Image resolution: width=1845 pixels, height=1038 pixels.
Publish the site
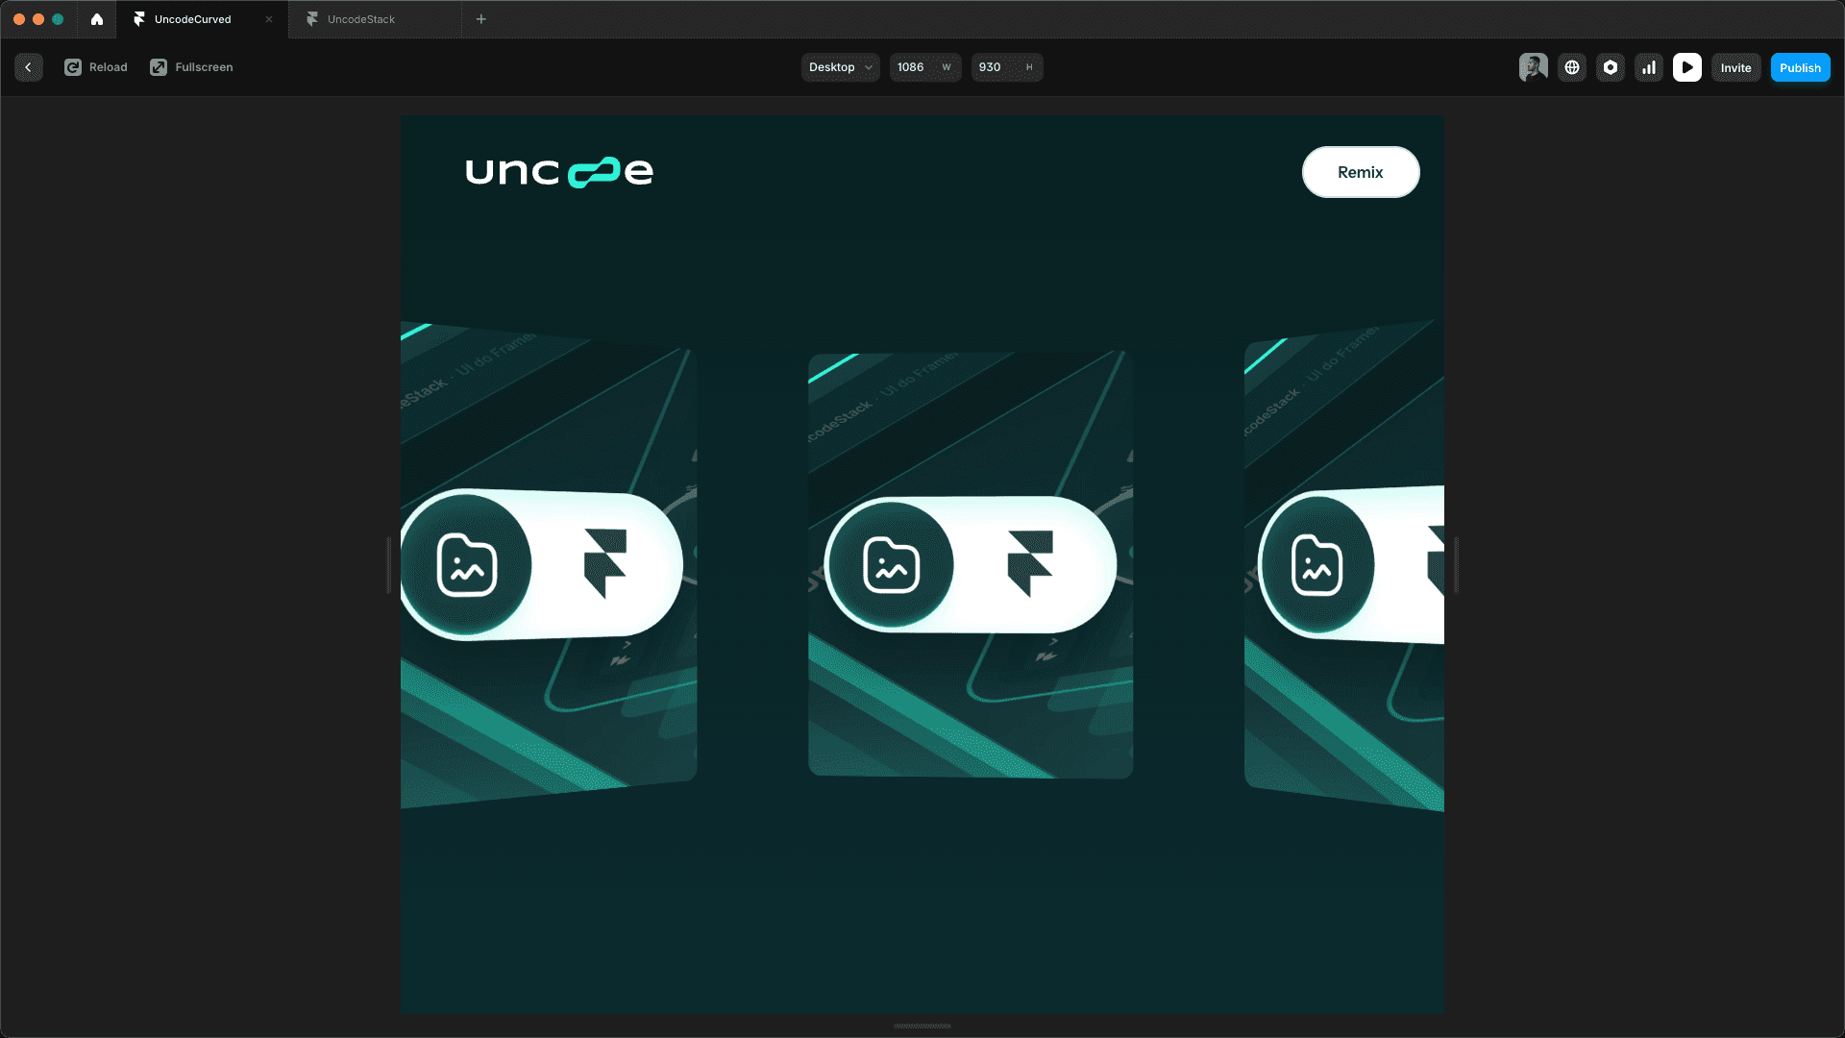click(x=1801, y=67)
